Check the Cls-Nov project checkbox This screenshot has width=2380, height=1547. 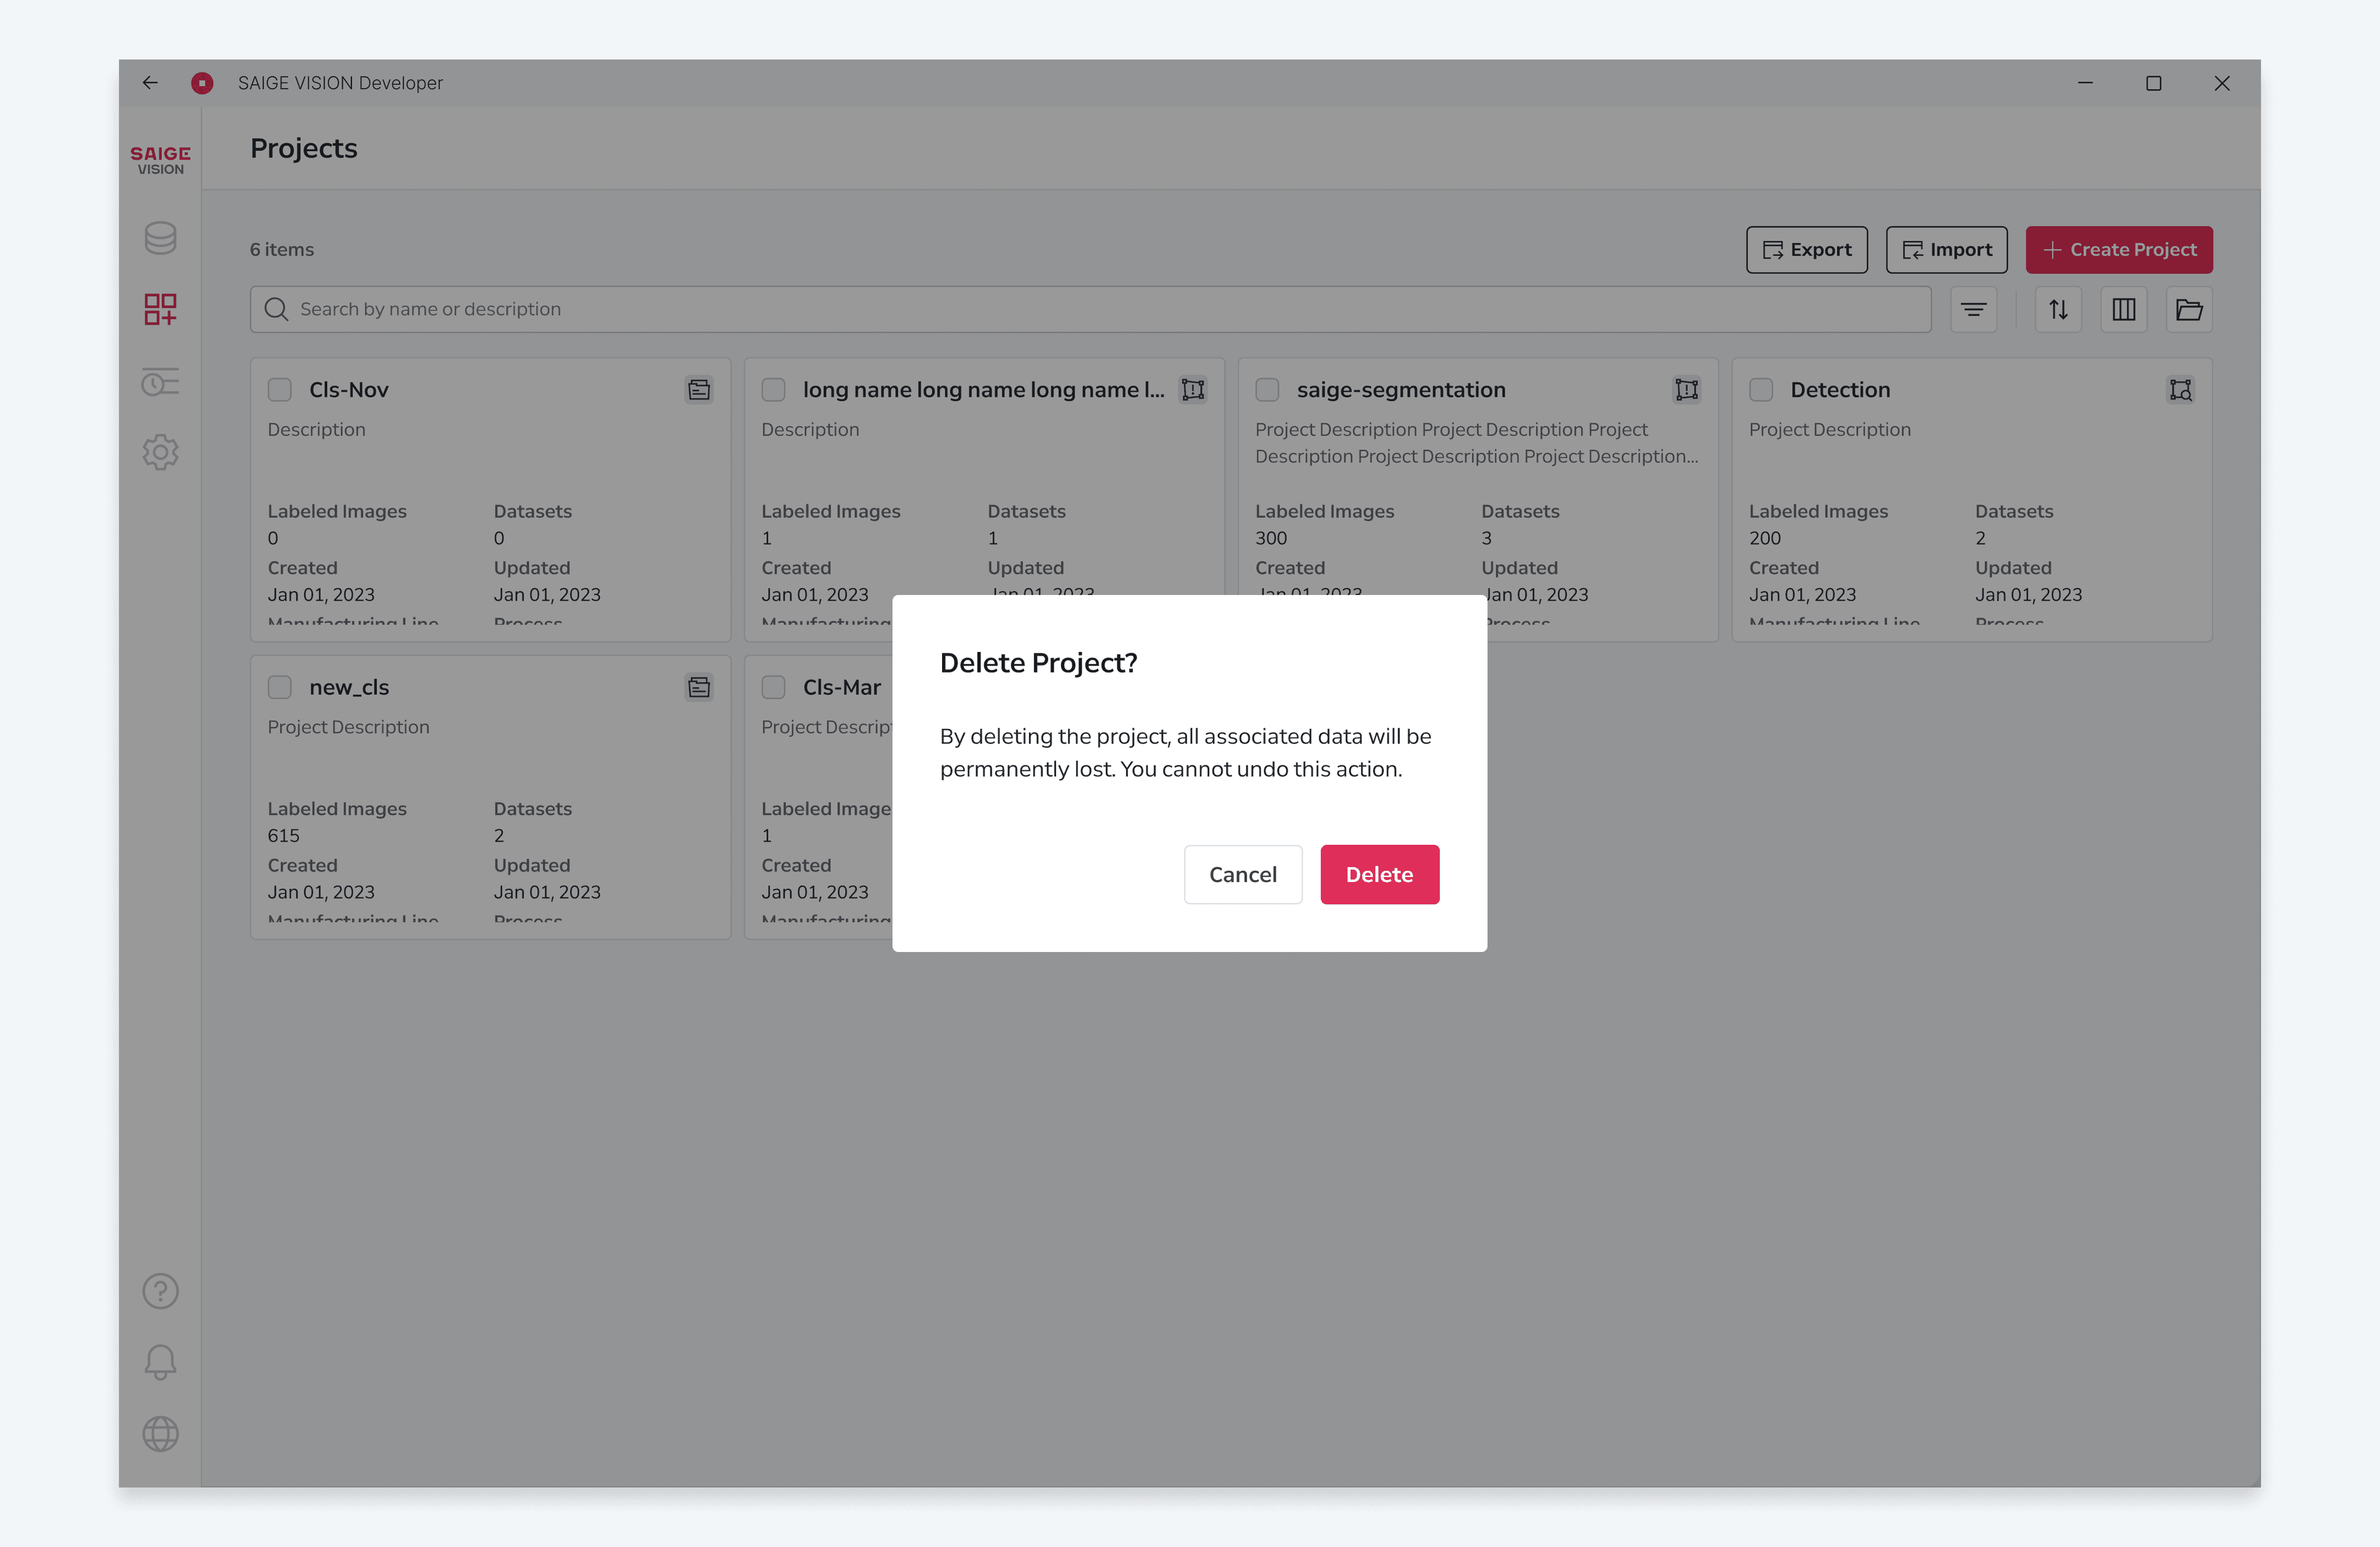[279, 390]
